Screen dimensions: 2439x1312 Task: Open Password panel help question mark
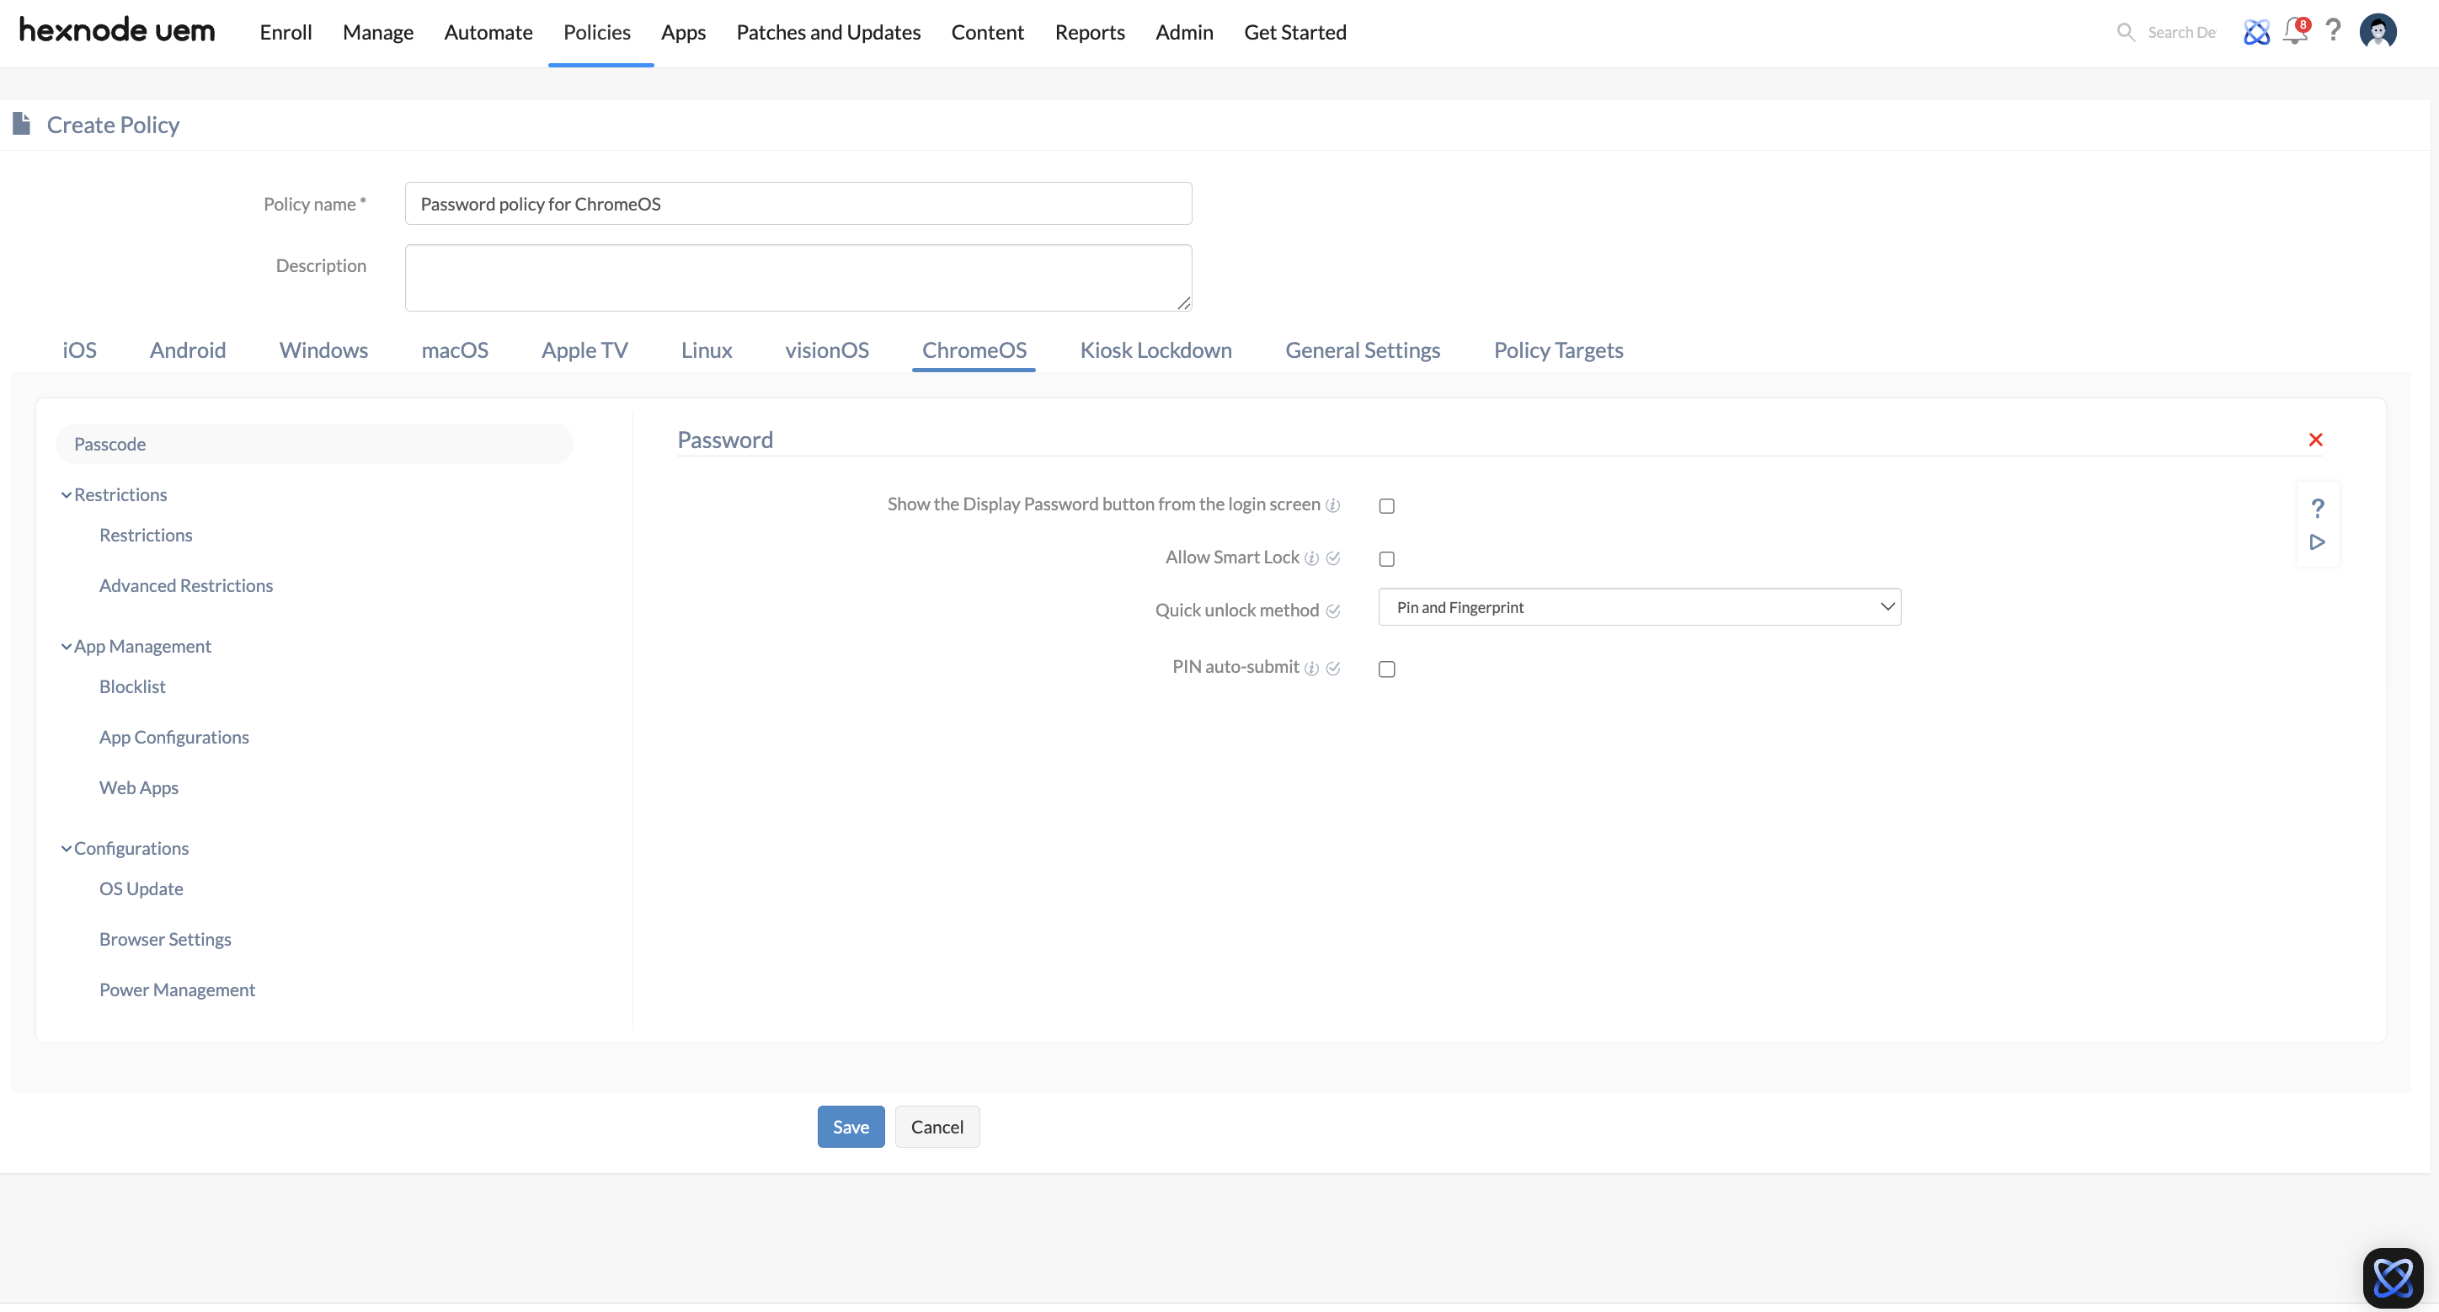(2317, 509)
